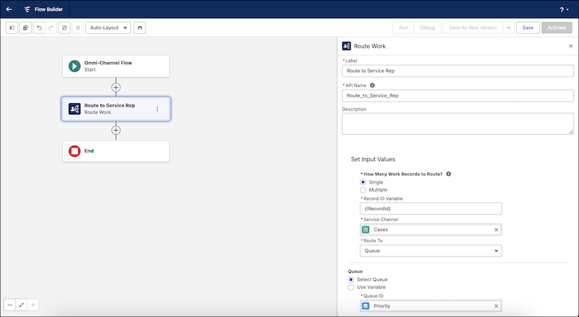The width and height of the screenshot is (579, 317).
Task: Show info for How Many Work Records
Action: (x=448, y=174)
